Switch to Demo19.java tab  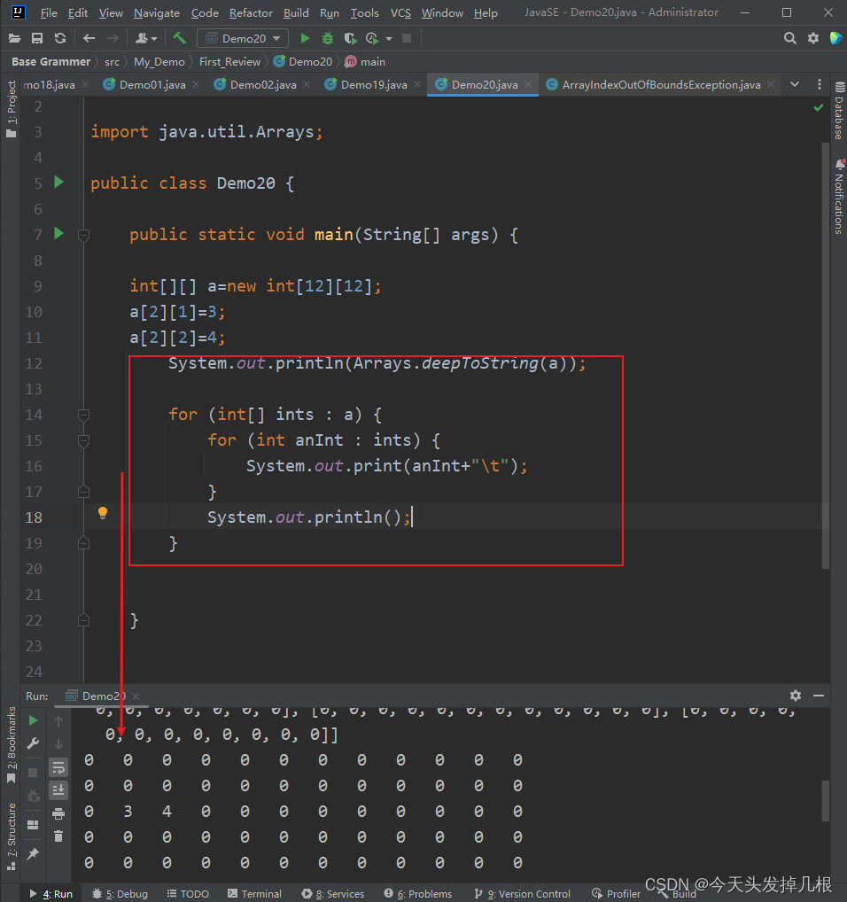point(373,84)
